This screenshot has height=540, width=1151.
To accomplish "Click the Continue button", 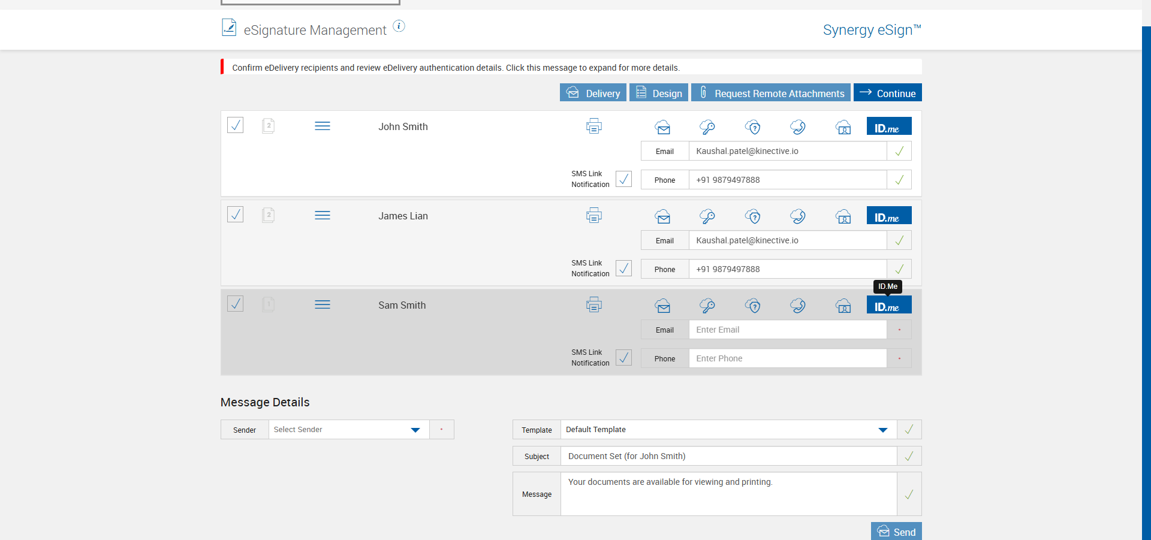I will tap(887, 93).
